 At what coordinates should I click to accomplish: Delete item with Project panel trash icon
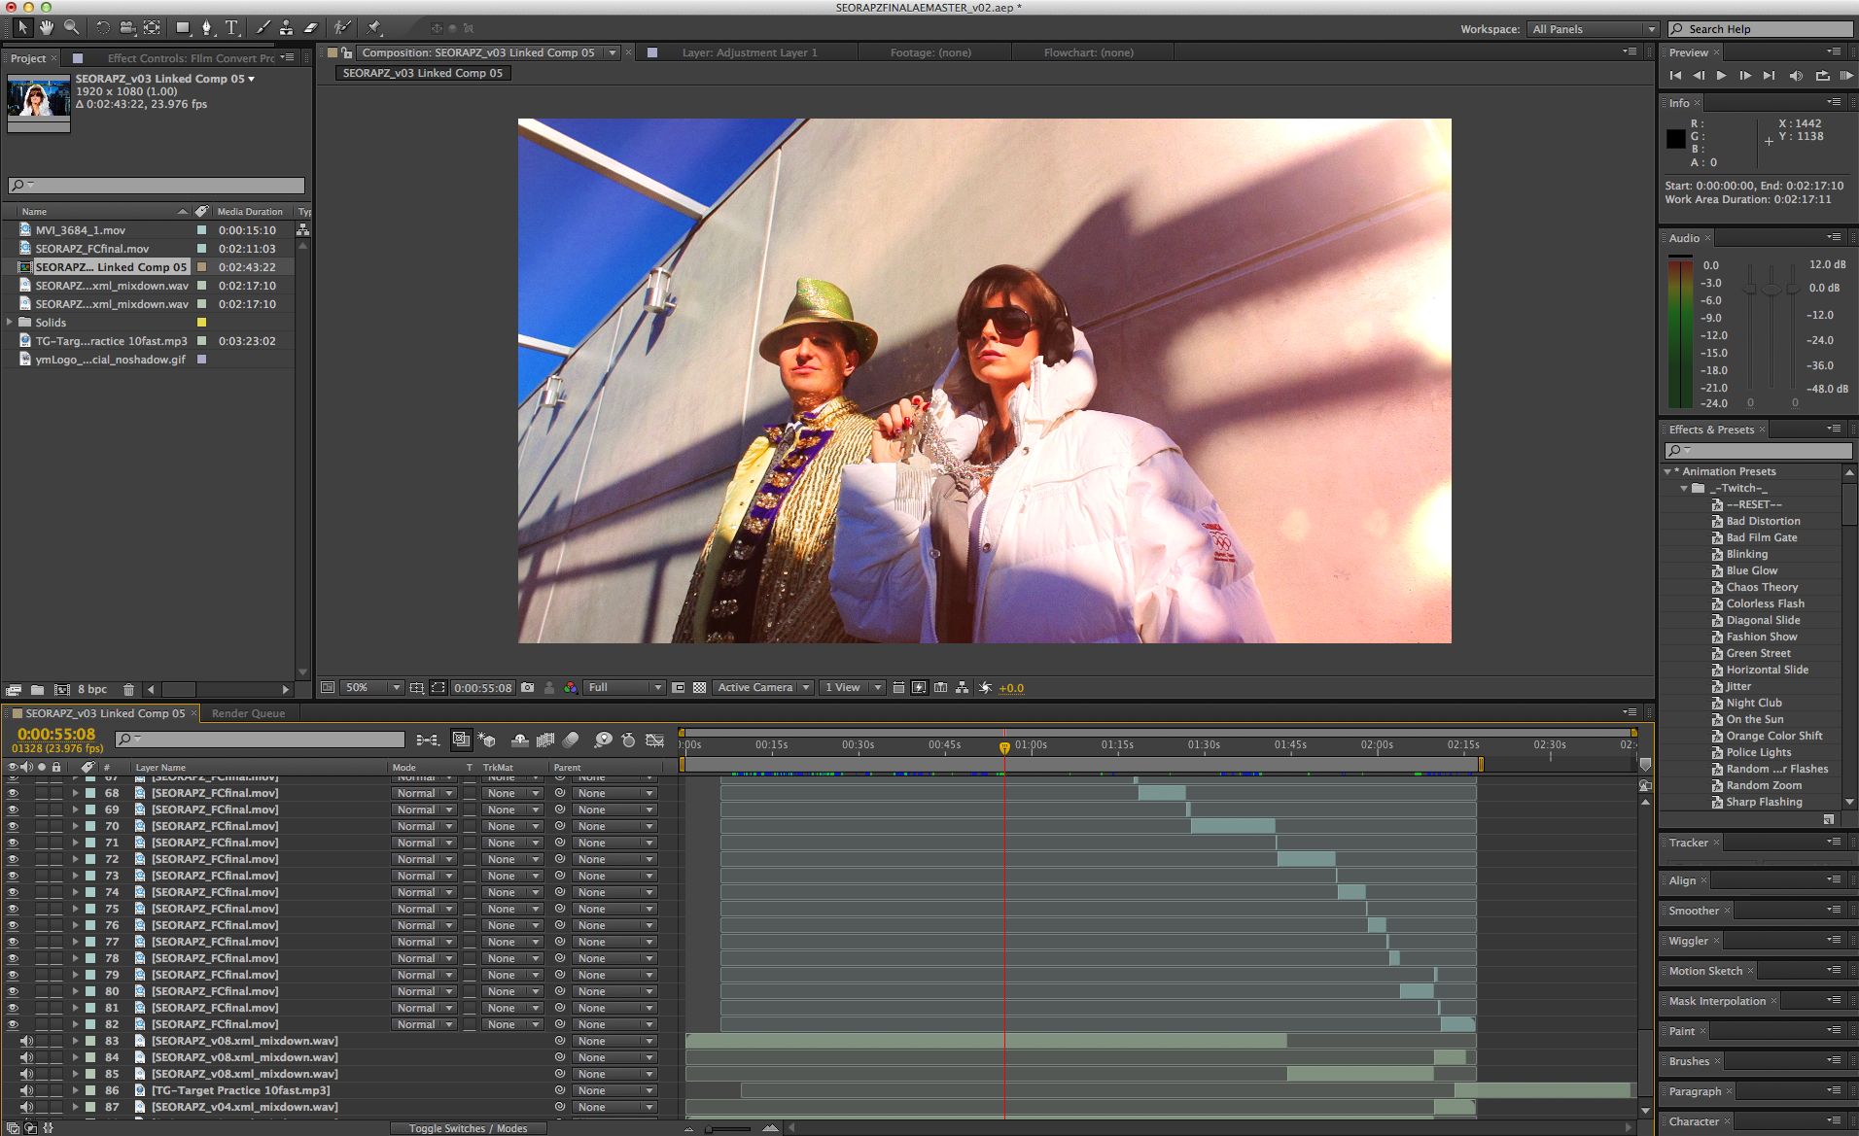pos(128,689)
